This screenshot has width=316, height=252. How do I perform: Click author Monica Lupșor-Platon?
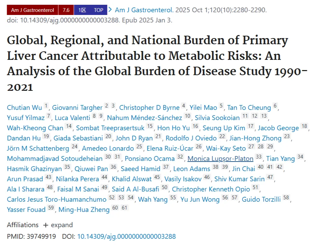[220, 158]
